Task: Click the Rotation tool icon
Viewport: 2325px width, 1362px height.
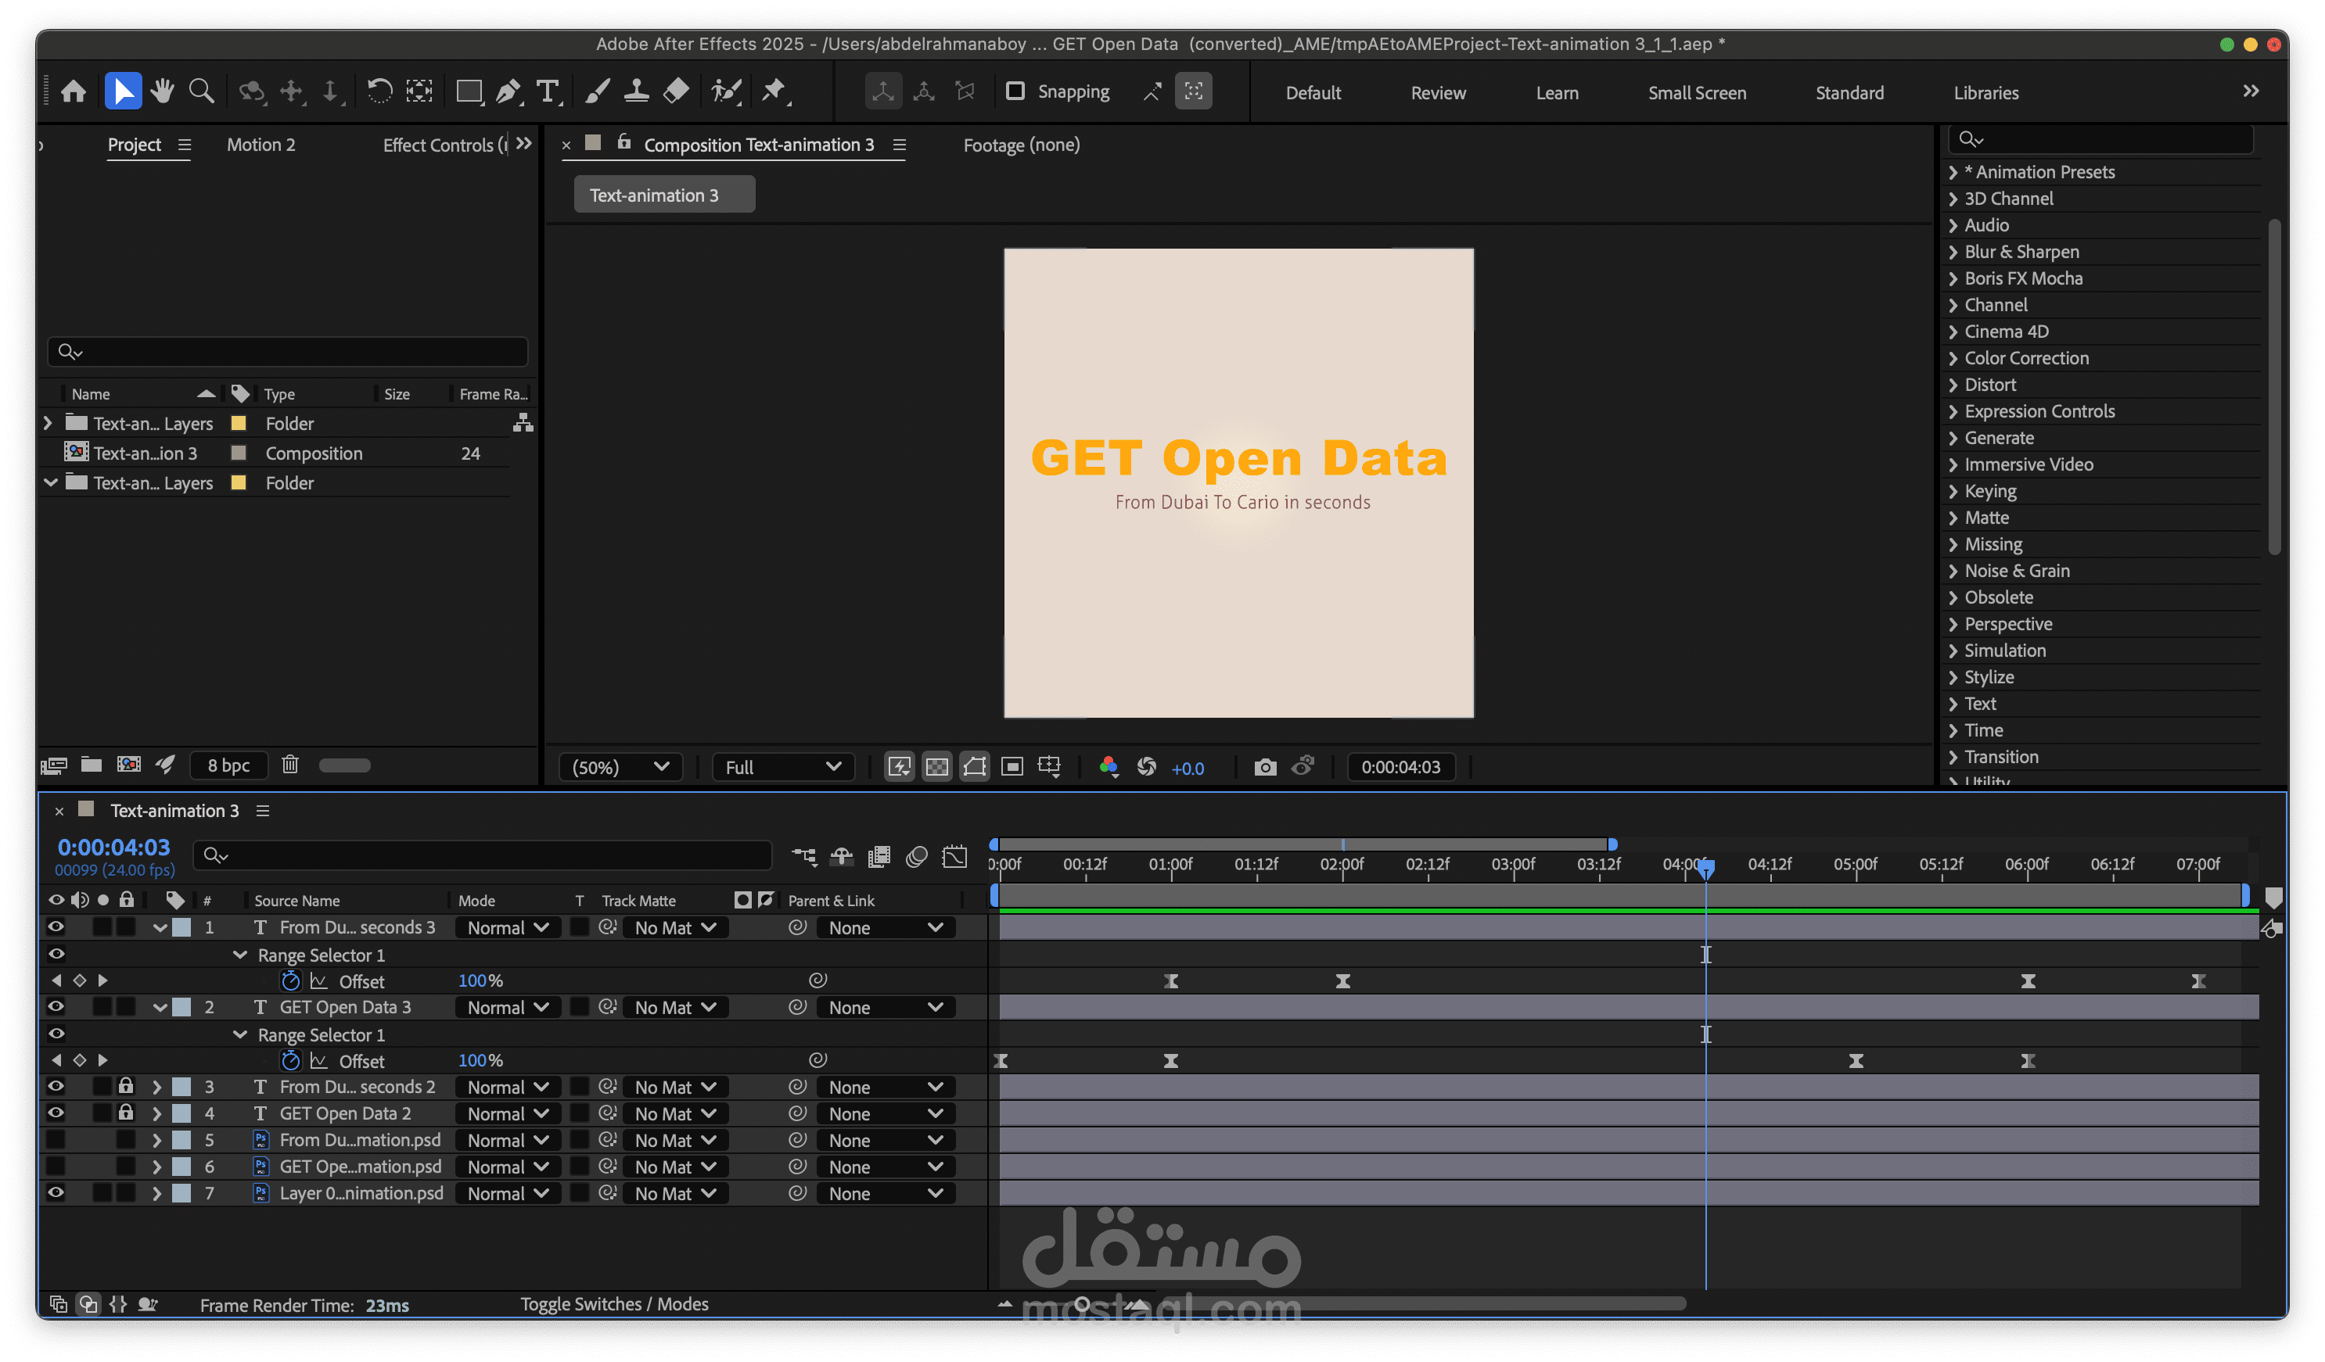Action: [x=379, y=91]
